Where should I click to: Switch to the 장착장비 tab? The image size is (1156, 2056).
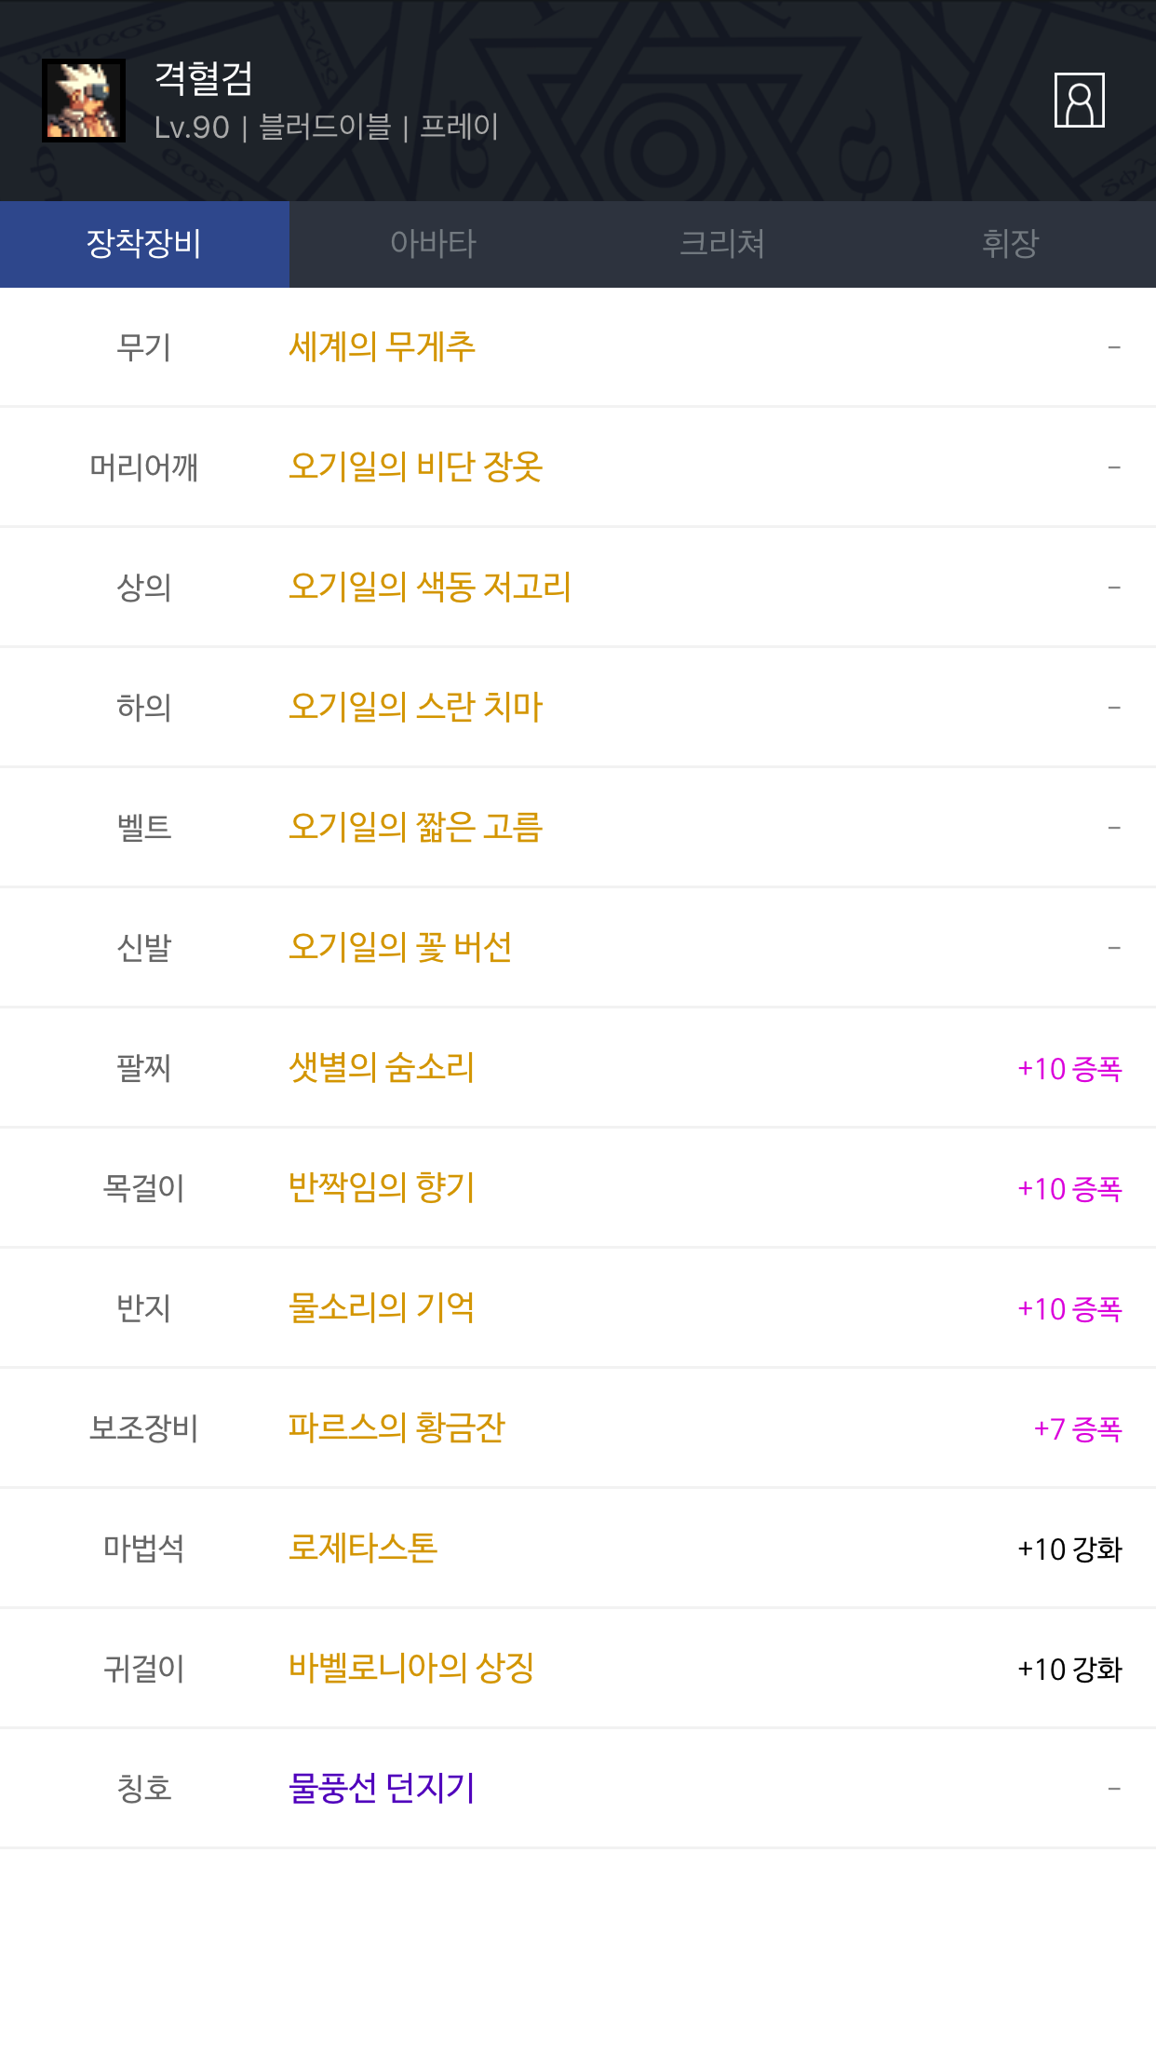point(144,244)
